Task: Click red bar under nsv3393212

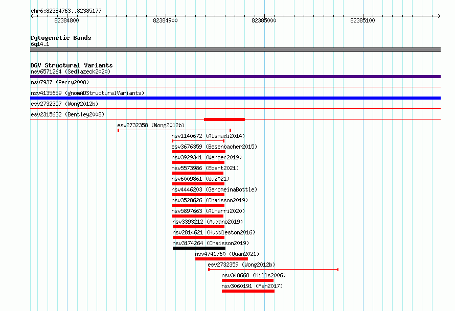Action: pos(198,227)
